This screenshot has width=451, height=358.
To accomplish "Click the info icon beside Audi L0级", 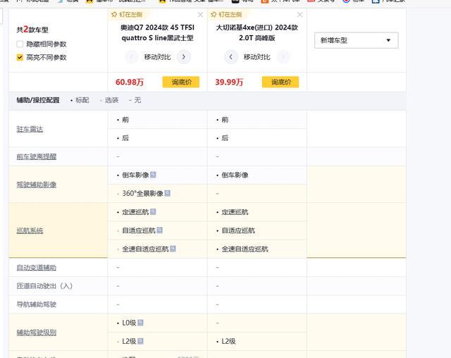I will coord(140,323).
